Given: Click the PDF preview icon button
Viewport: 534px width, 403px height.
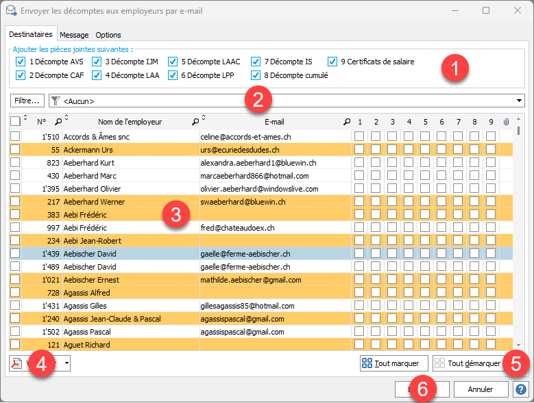Looking at the screenshot, I should click(17, 363).
